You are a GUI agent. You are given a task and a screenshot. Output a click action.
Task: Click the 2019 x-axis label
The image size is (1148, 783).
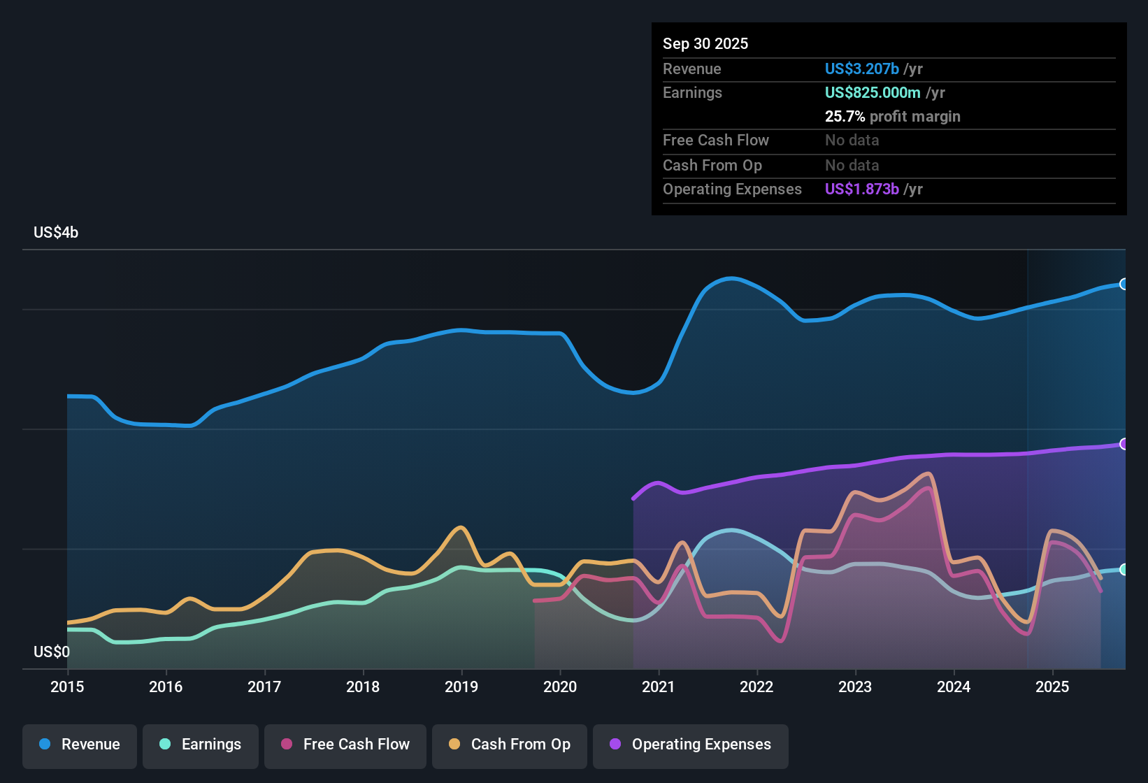(x=461, y=687)
